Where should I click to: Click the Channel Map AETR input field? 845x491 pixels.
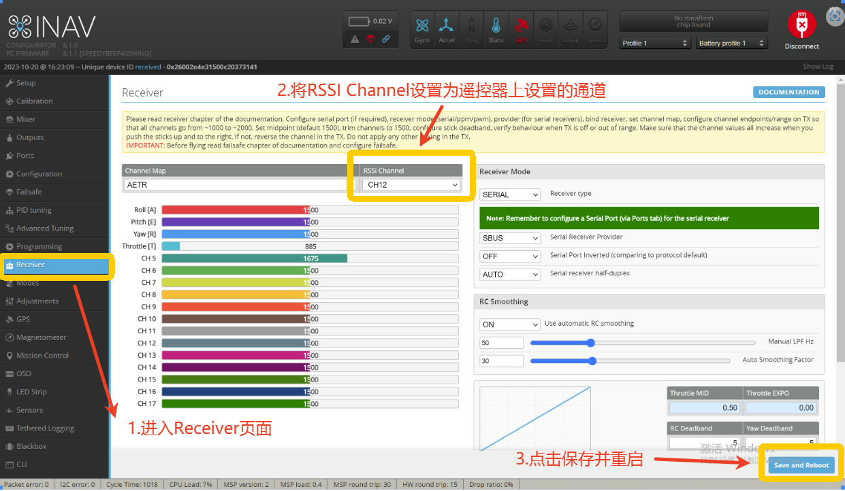[x=235, y=185]
